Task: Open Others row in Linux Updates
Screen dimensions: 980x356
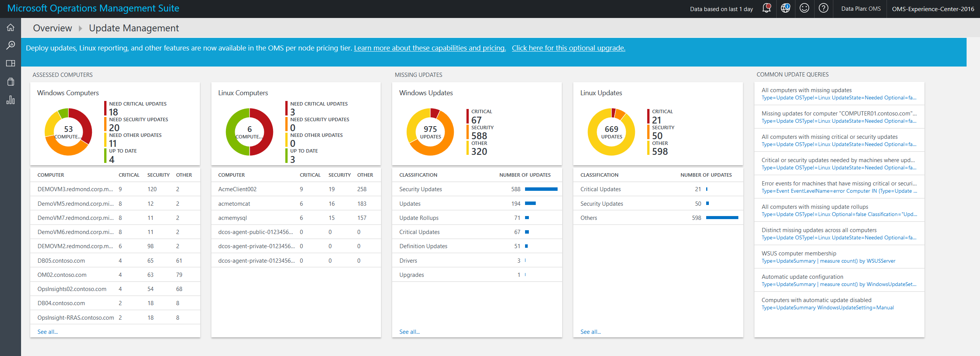Action: [x=658, y=218]
